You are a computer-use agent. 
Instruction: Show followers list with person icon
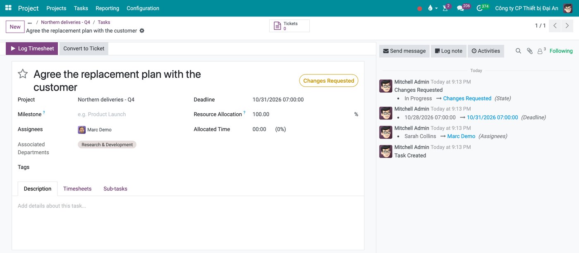[x=541, y=51]
